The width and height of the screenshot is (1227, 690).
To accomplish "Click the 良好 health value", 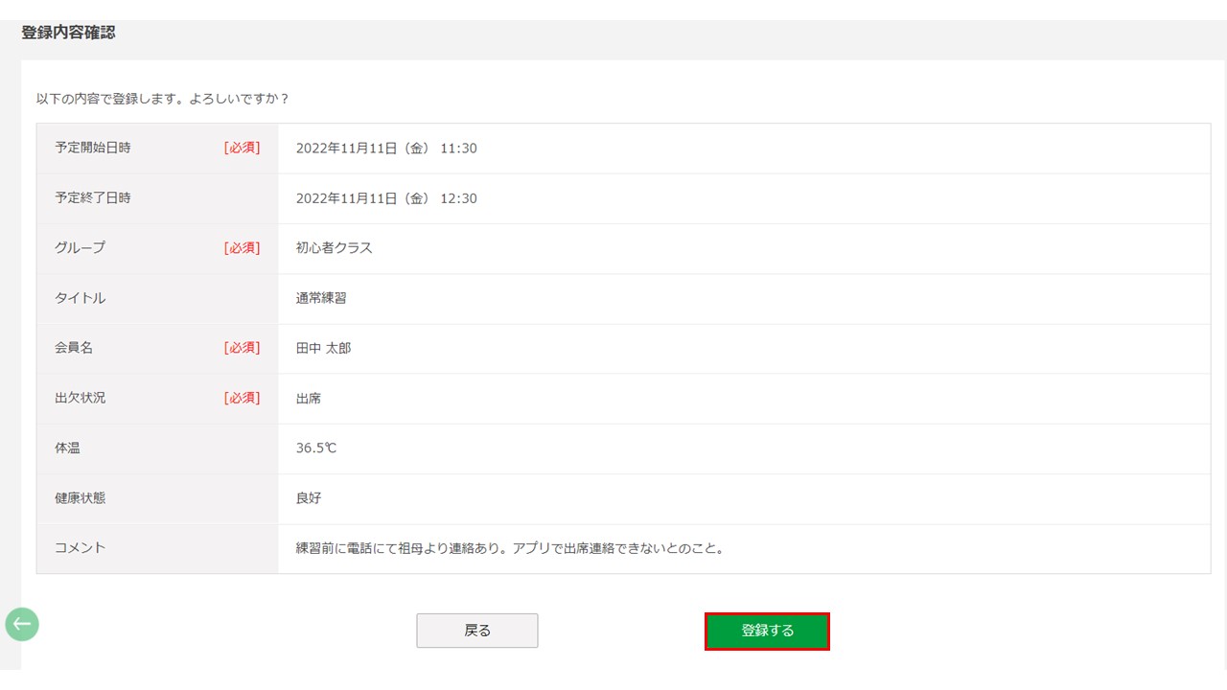I will tap(309, 498).
